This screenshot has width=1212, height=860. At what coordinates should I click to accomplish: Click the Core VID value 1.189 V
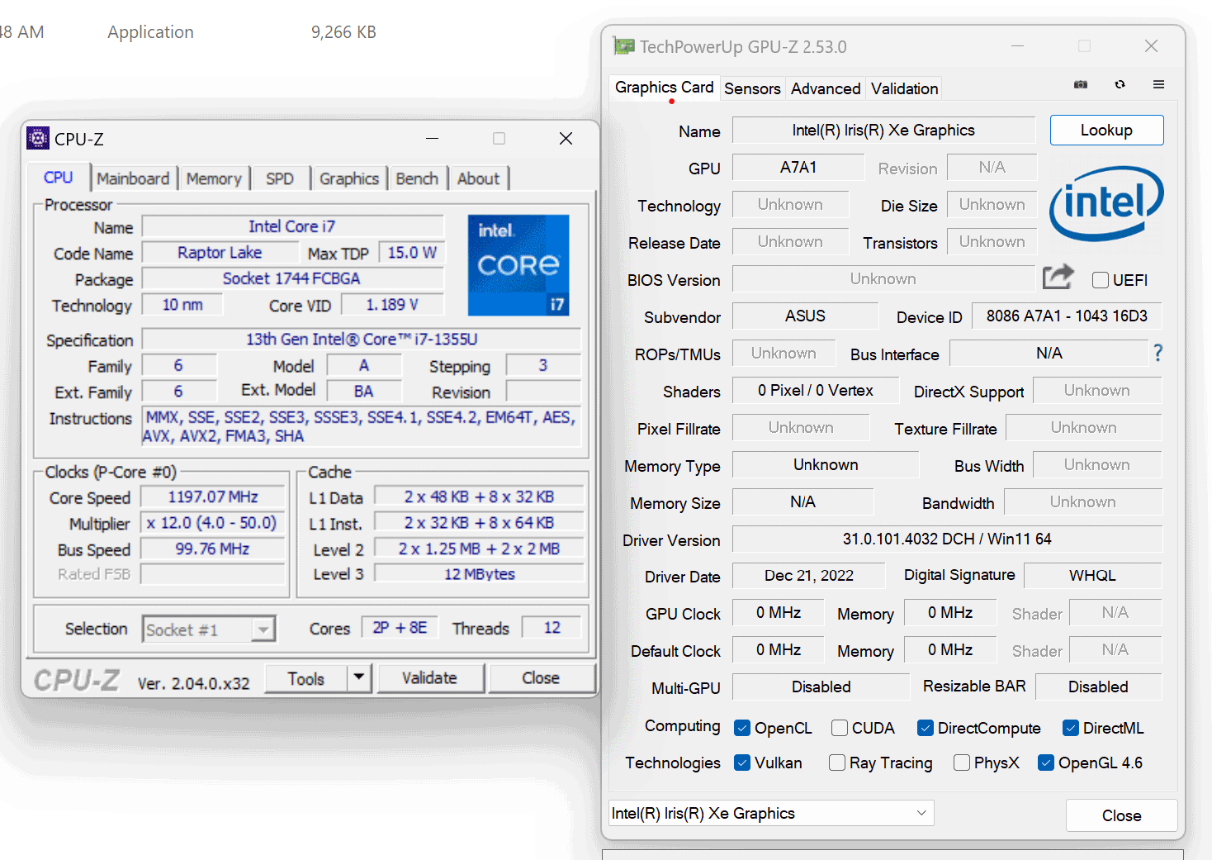tap(392, 305)
